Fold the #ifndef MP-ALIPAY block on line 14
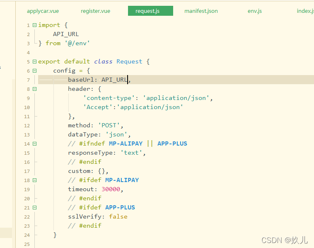314x248 pixels. [x=34, y=143]
